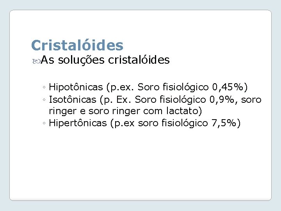Click the word cristalóides in the subtitle
Screen dimensions: 281x211
point(139,60)
